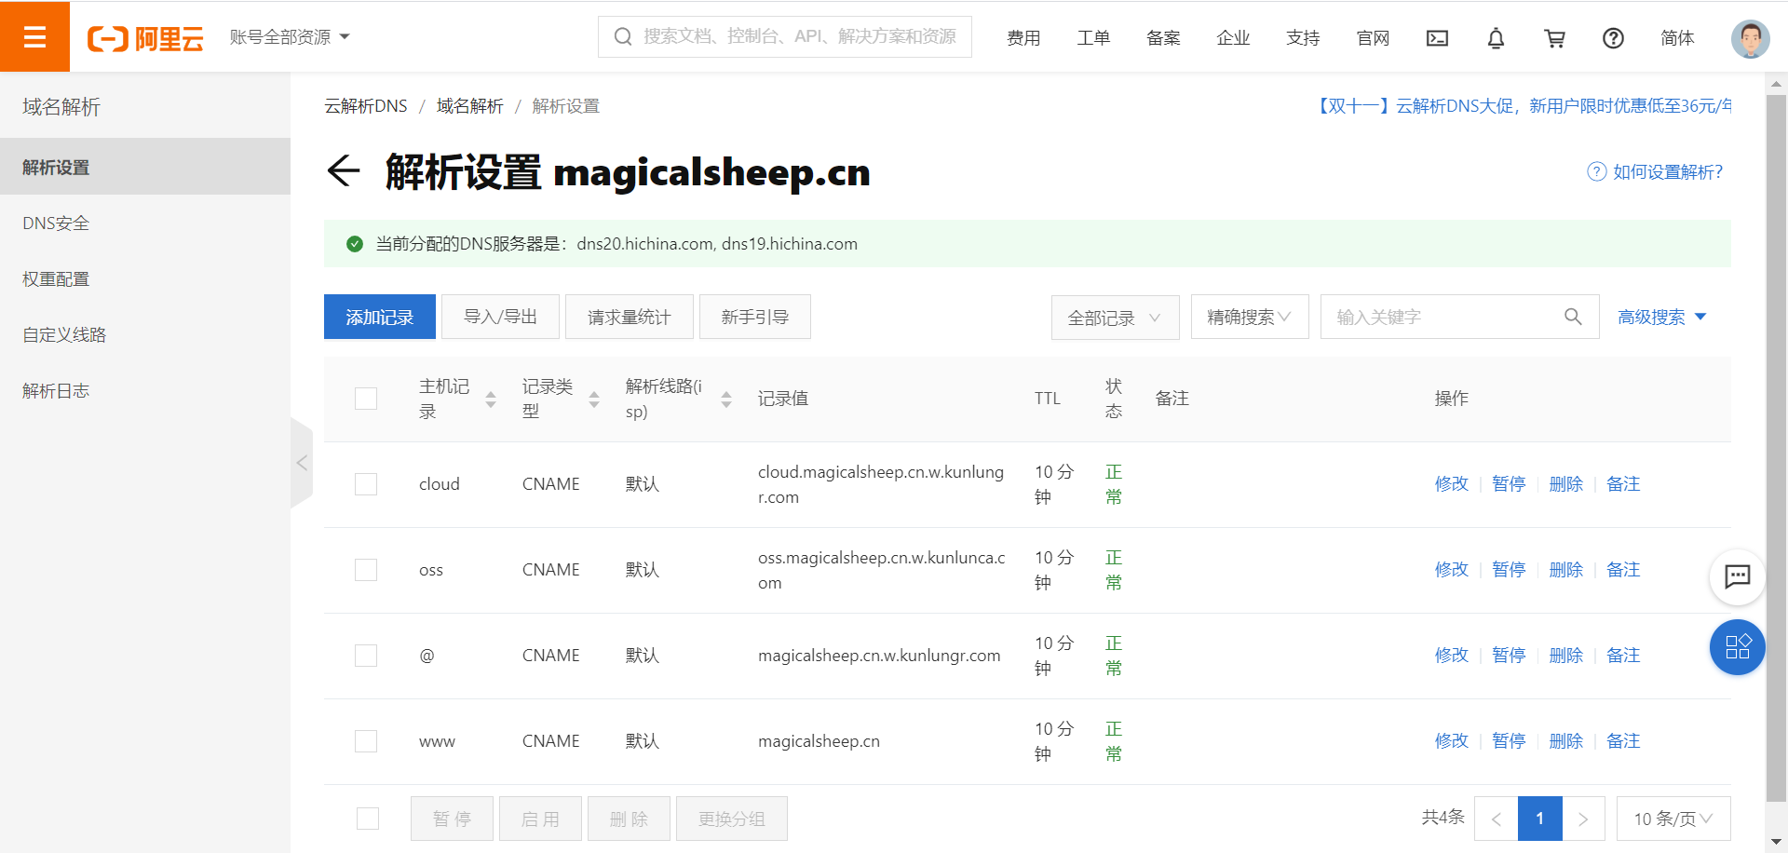This screenshot has width=1788, height=853.
Task: Open the 精确搜索 dropdown
Action: (x=1250, y=318)
